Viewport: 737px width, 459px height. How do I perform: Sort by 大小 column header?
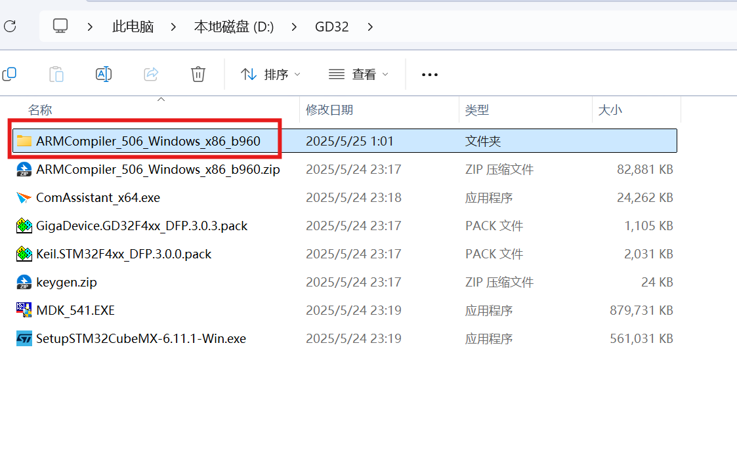(x=610, y=110)
